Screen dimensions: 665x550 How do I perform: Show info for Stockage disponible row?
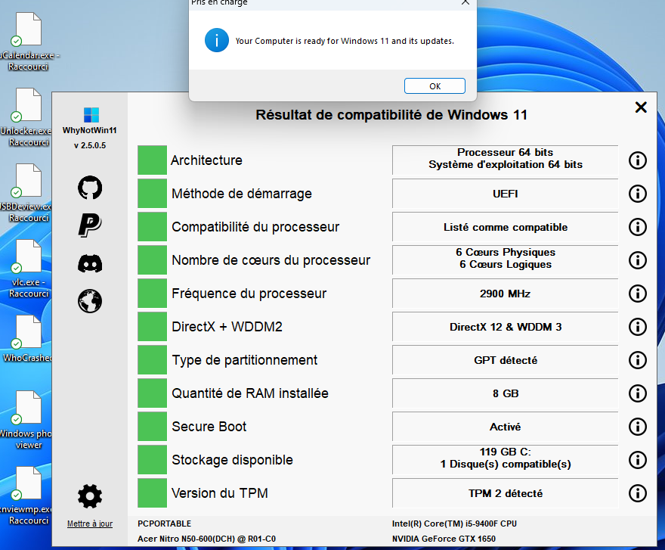(638, 460)
